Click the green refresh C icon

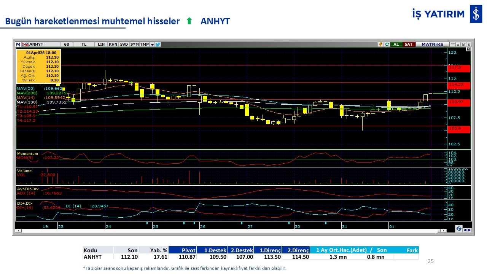point(387,44)
